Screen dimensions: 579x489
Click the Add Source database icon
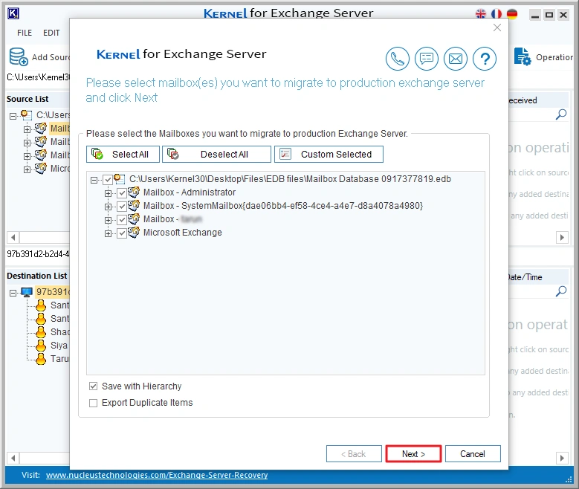click(x=19, y=57)
